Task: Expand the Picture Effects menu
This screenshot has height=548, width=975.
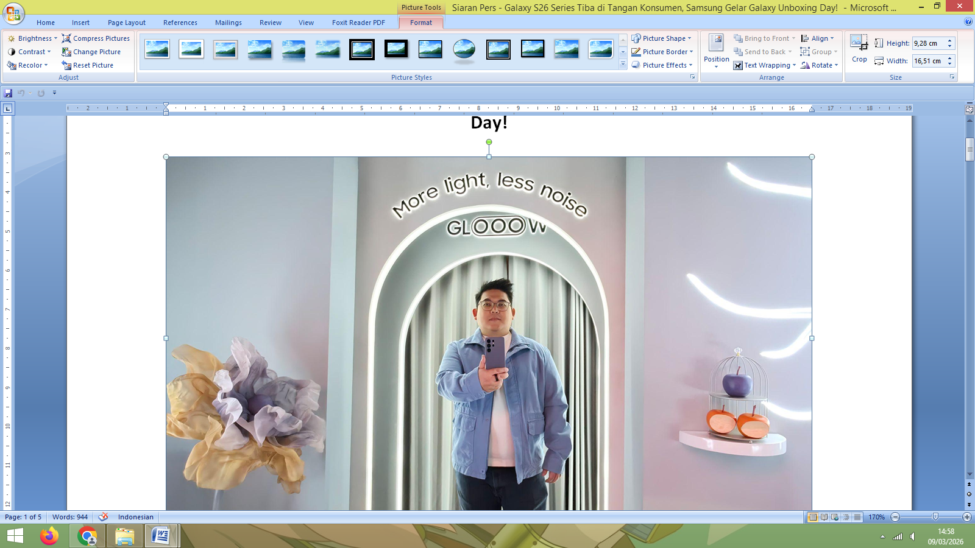Action: (x=662, y=65)
